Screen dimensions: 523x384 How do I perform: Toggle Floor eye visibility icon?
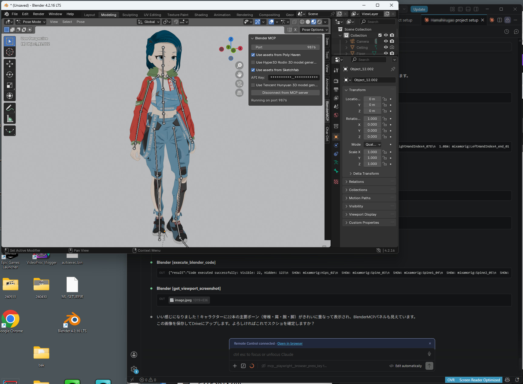point(386,53)
